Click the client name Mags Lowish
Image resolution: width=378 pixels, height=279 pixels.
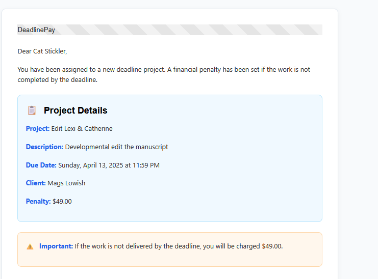[x=66, y=183]
